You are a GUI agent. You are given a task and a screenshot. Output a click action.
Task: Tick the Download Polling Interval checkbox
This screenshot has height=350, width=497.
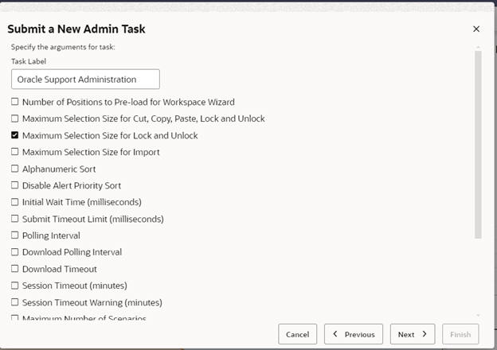pyautogui.click(x=15, y=252)
